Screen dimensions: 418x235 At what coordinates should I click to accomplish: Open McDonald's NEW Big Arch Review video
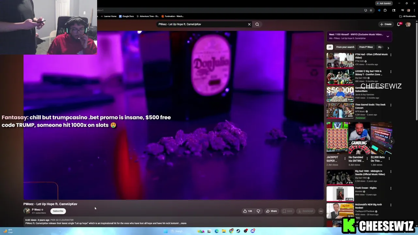click(x=340, y=211)
